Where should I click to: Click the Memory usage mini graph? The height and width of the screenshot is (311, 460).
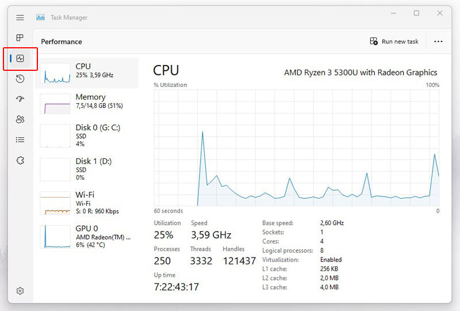(55, 104)
